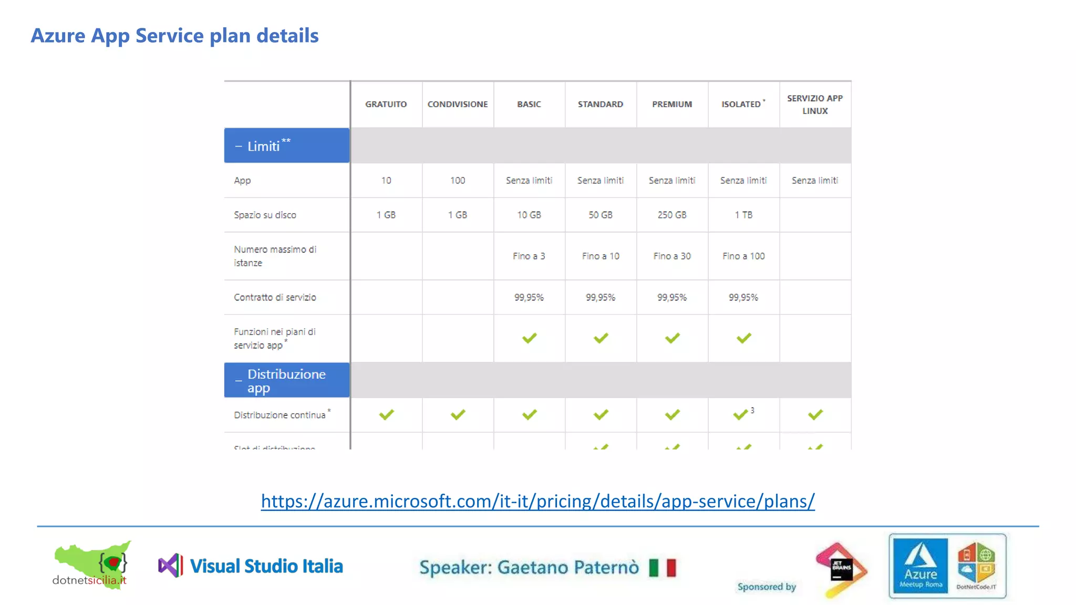Select the SERVIZIO APP LINUX column header
The height and width of the screenshot is (605, 1076).
click(815, 105)
